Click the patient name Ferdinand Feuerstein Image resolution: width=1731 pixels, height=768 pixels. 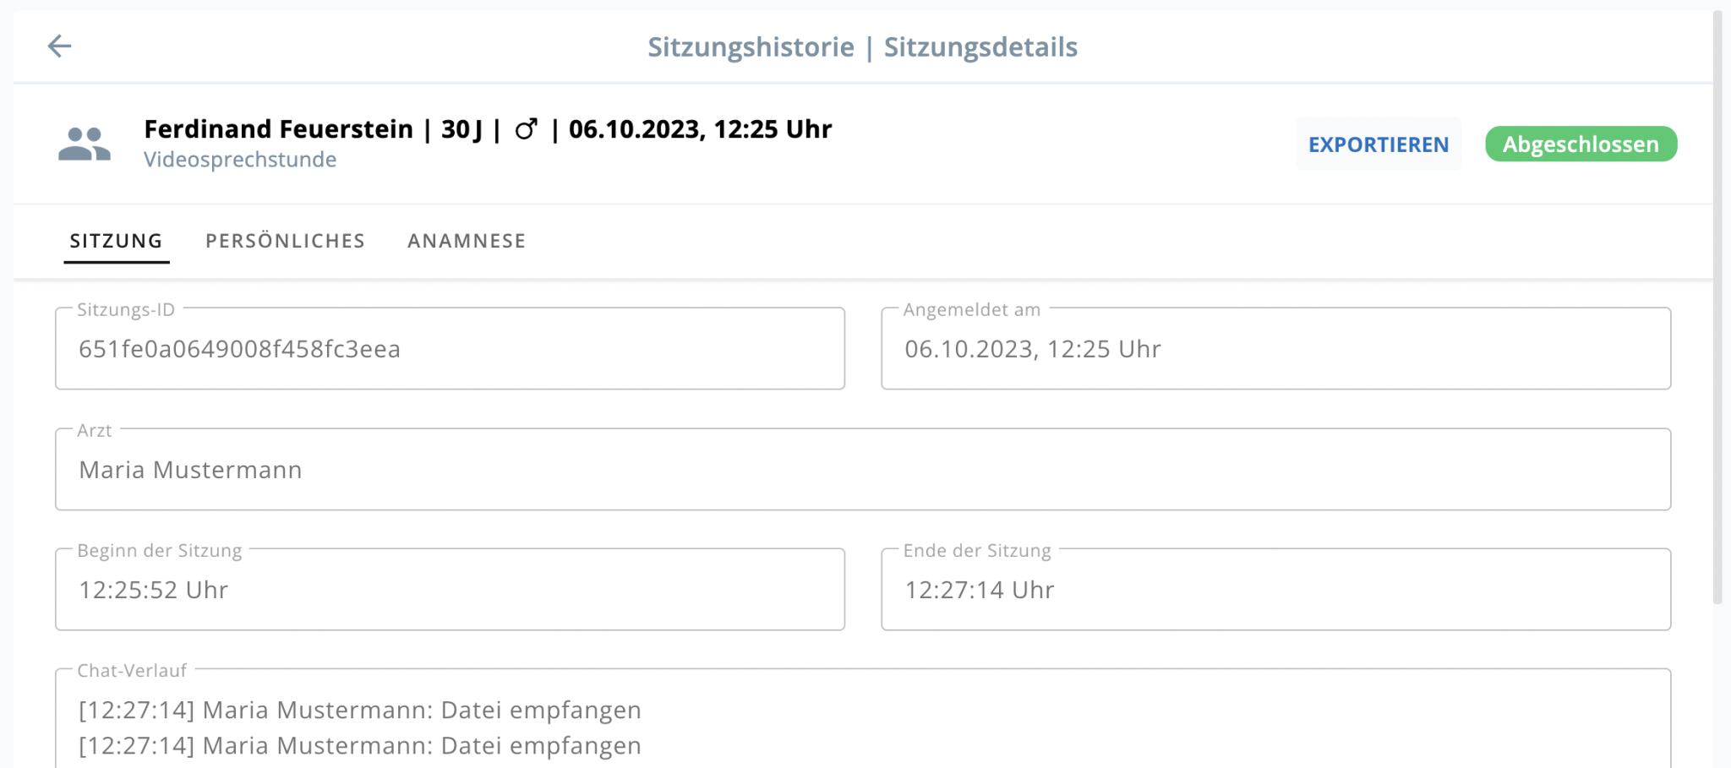(x=279, y=128)
